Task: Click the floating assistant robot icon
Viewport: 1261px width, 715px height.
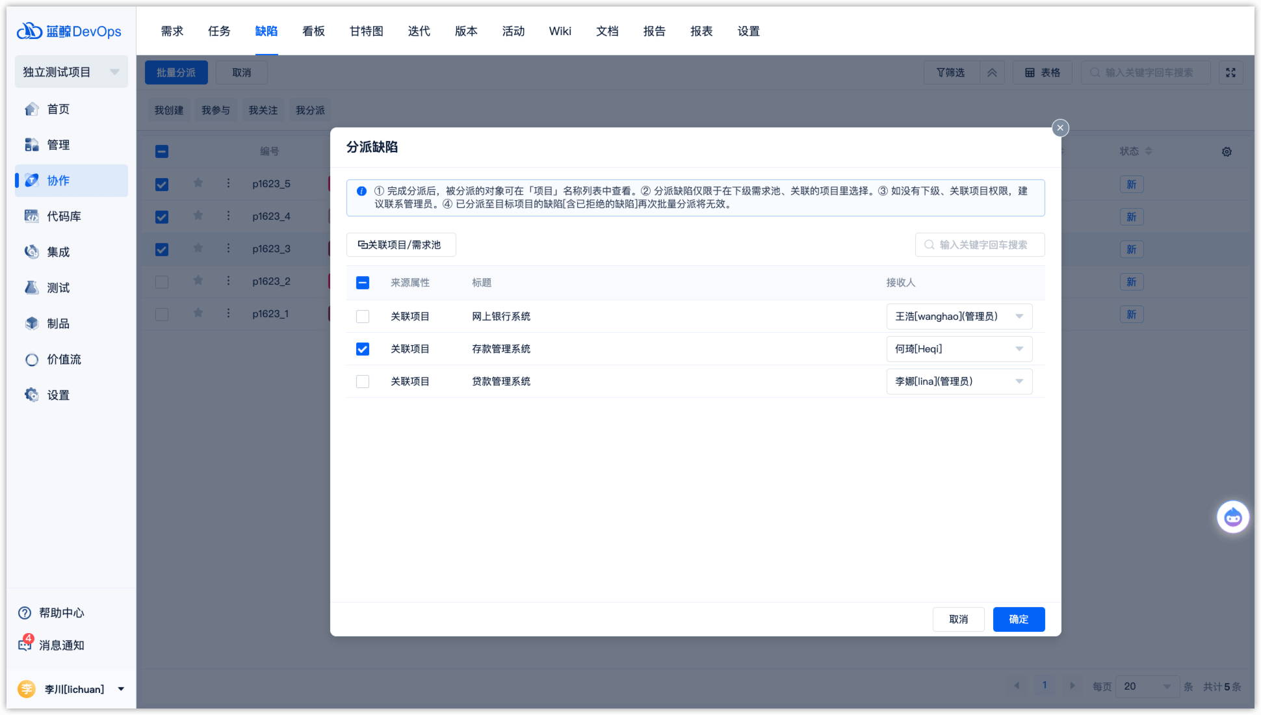Action: tap(1232, 517)
